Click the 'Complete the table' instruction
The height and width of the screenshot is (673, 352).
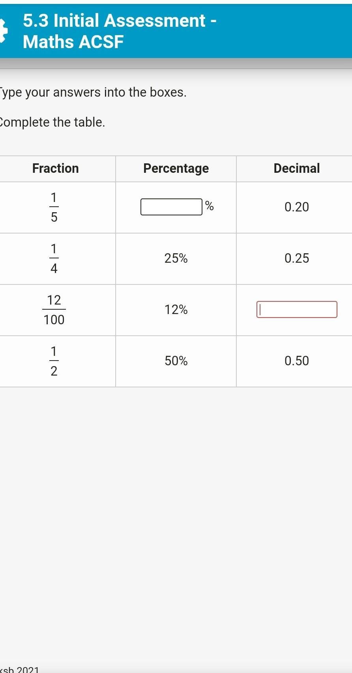click(52, 122)
